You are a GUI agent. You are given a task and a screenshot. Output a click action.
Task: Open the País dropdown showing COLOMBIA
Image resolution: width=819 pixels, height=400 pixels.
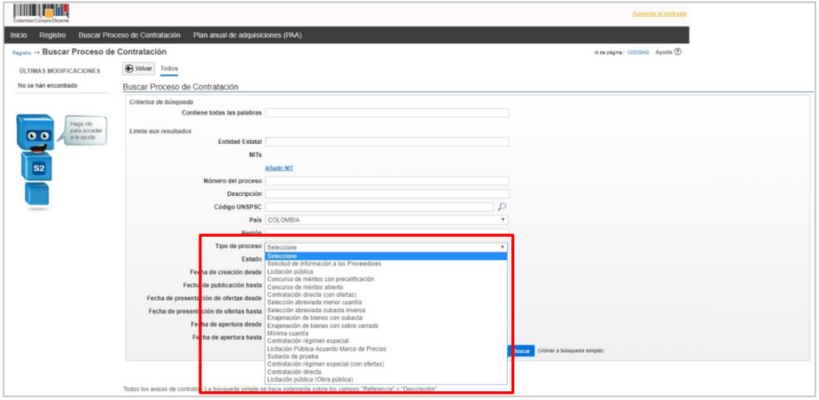[386, 219]
